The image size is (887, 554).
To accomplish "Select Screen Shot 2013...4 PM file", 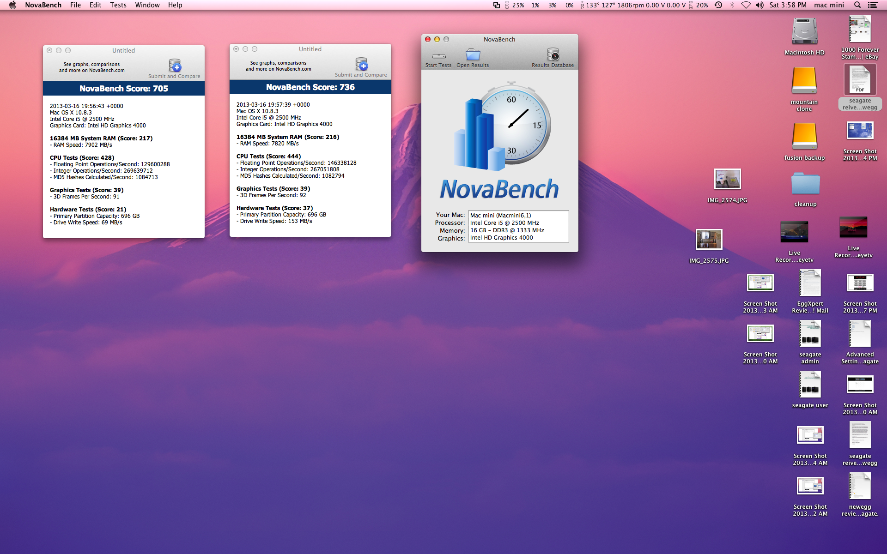I will pos(860,131).
